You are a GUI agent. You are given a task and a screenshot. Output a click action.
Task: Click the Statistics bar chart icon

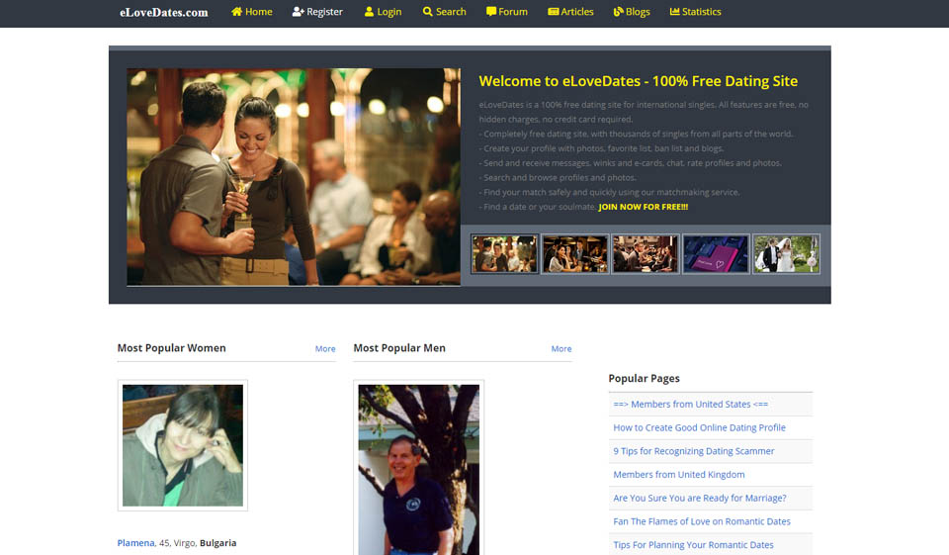pos(674,12)
